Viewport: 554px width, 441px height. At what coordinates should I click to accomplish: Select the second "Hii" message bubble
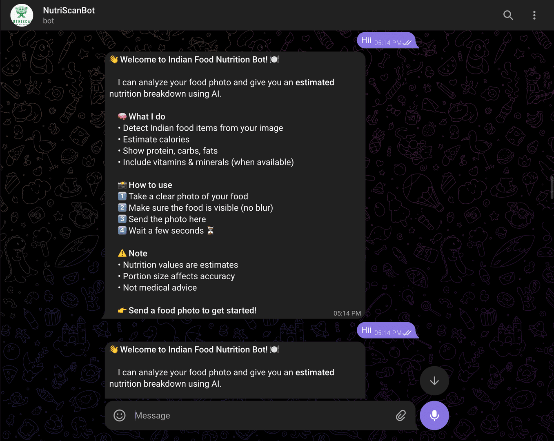point(366,330)
